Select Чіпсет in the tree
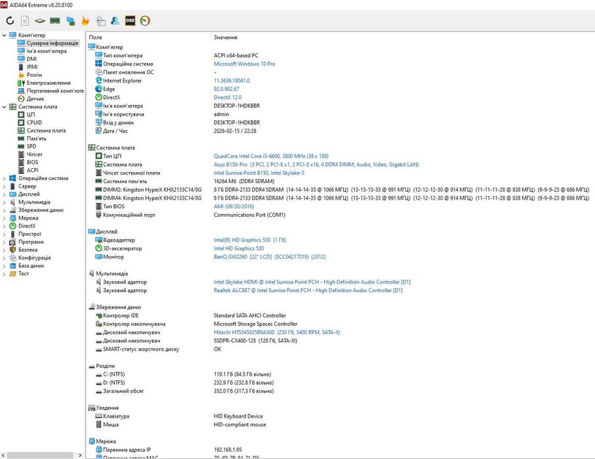Viewport: 595px width, 459px height. (x=35, y=154)
